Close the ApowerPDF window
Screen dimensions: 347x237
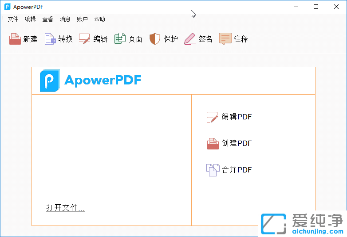click(x=336, y=7)
